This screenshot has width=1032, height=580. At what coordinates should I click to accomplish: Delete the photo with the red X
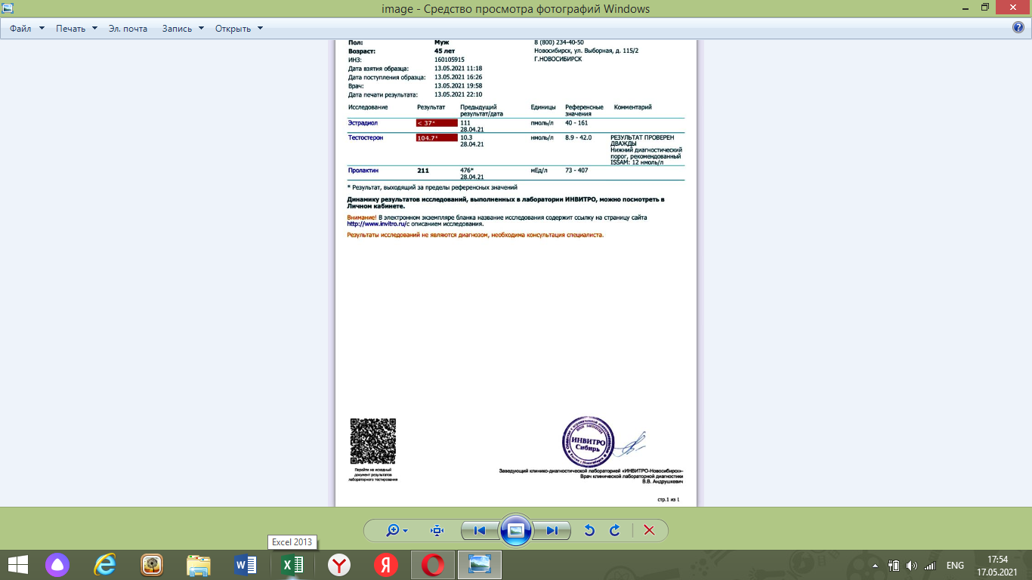pos(648,530)
